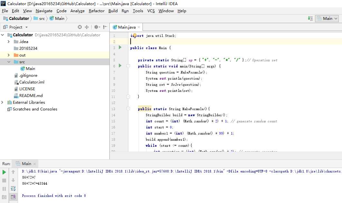Screen dimensions: 342x203
Task: Open the Navigate menu
Action: tap(44, 11)
